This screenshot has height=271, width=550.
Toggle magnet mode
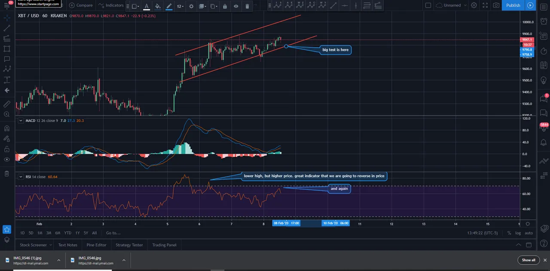pyautogui.click(x=7, y=128)
